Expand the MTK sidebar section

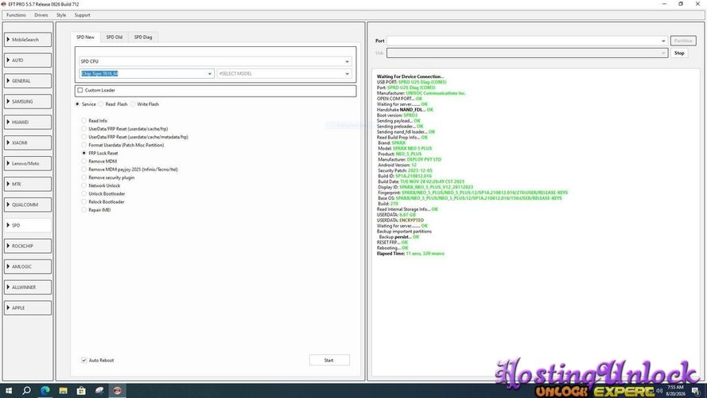(28, 184)
